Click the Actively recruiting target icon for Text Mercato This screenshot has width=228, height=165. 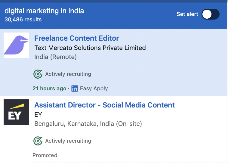(x=38, y=74)
